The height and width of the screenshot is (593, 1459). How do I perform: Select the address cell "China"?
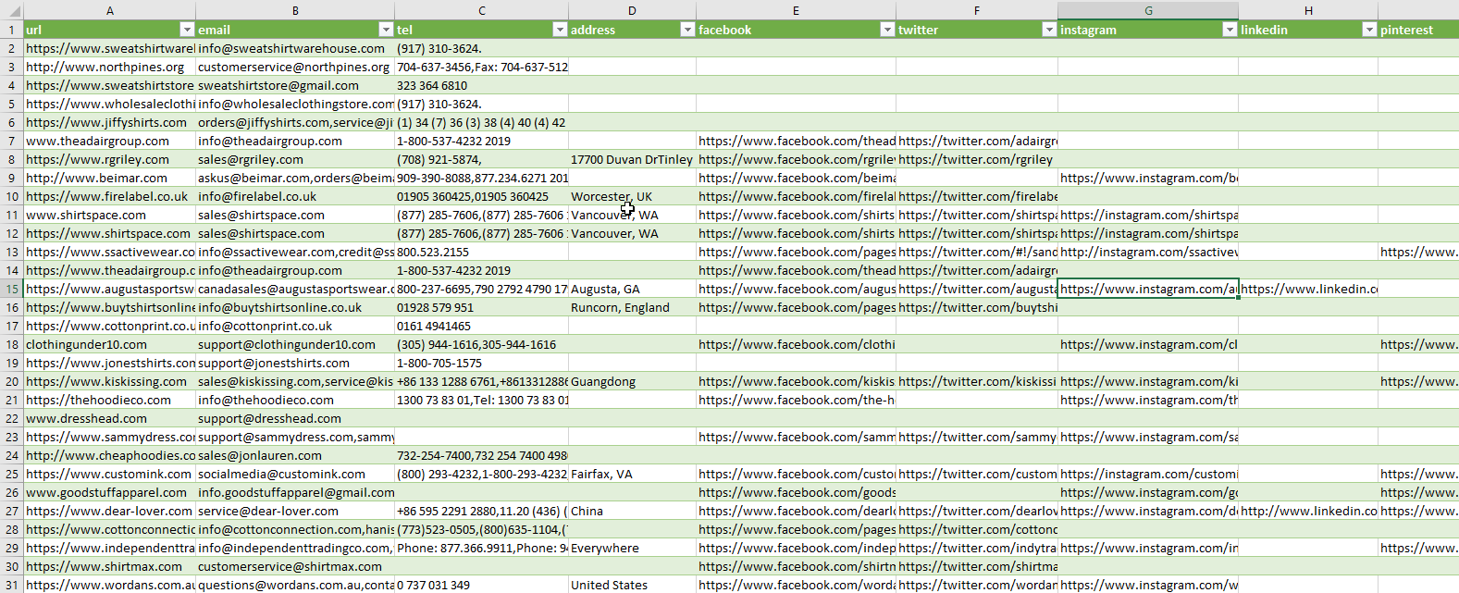click(x=632, y=511)
